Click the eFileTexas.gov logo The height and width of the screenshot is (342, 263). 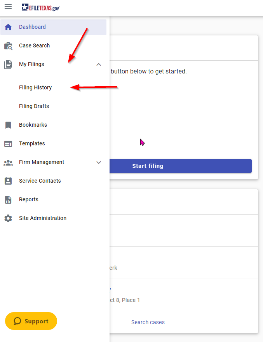(x=40, y=7)
